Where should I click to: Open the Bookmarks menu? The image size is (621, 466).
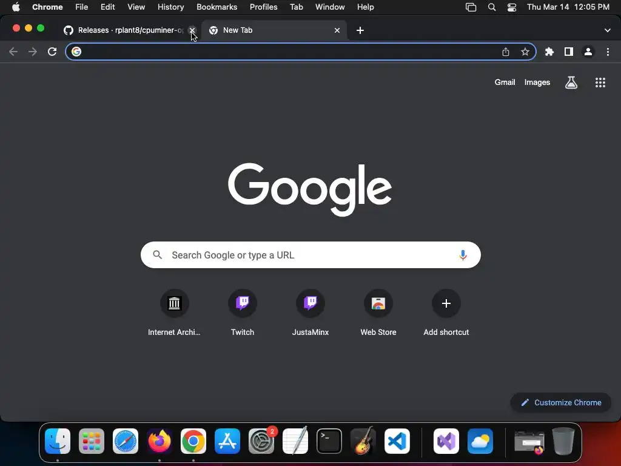point(217,7)
